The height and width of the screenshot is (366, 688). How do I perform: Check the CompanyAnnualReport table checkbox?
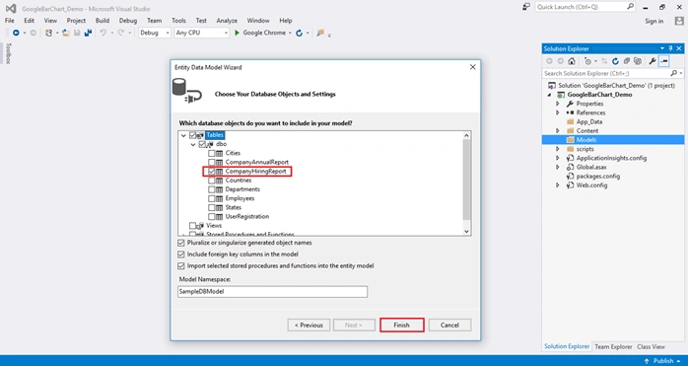pyautogui.click(x=212, y=162)
